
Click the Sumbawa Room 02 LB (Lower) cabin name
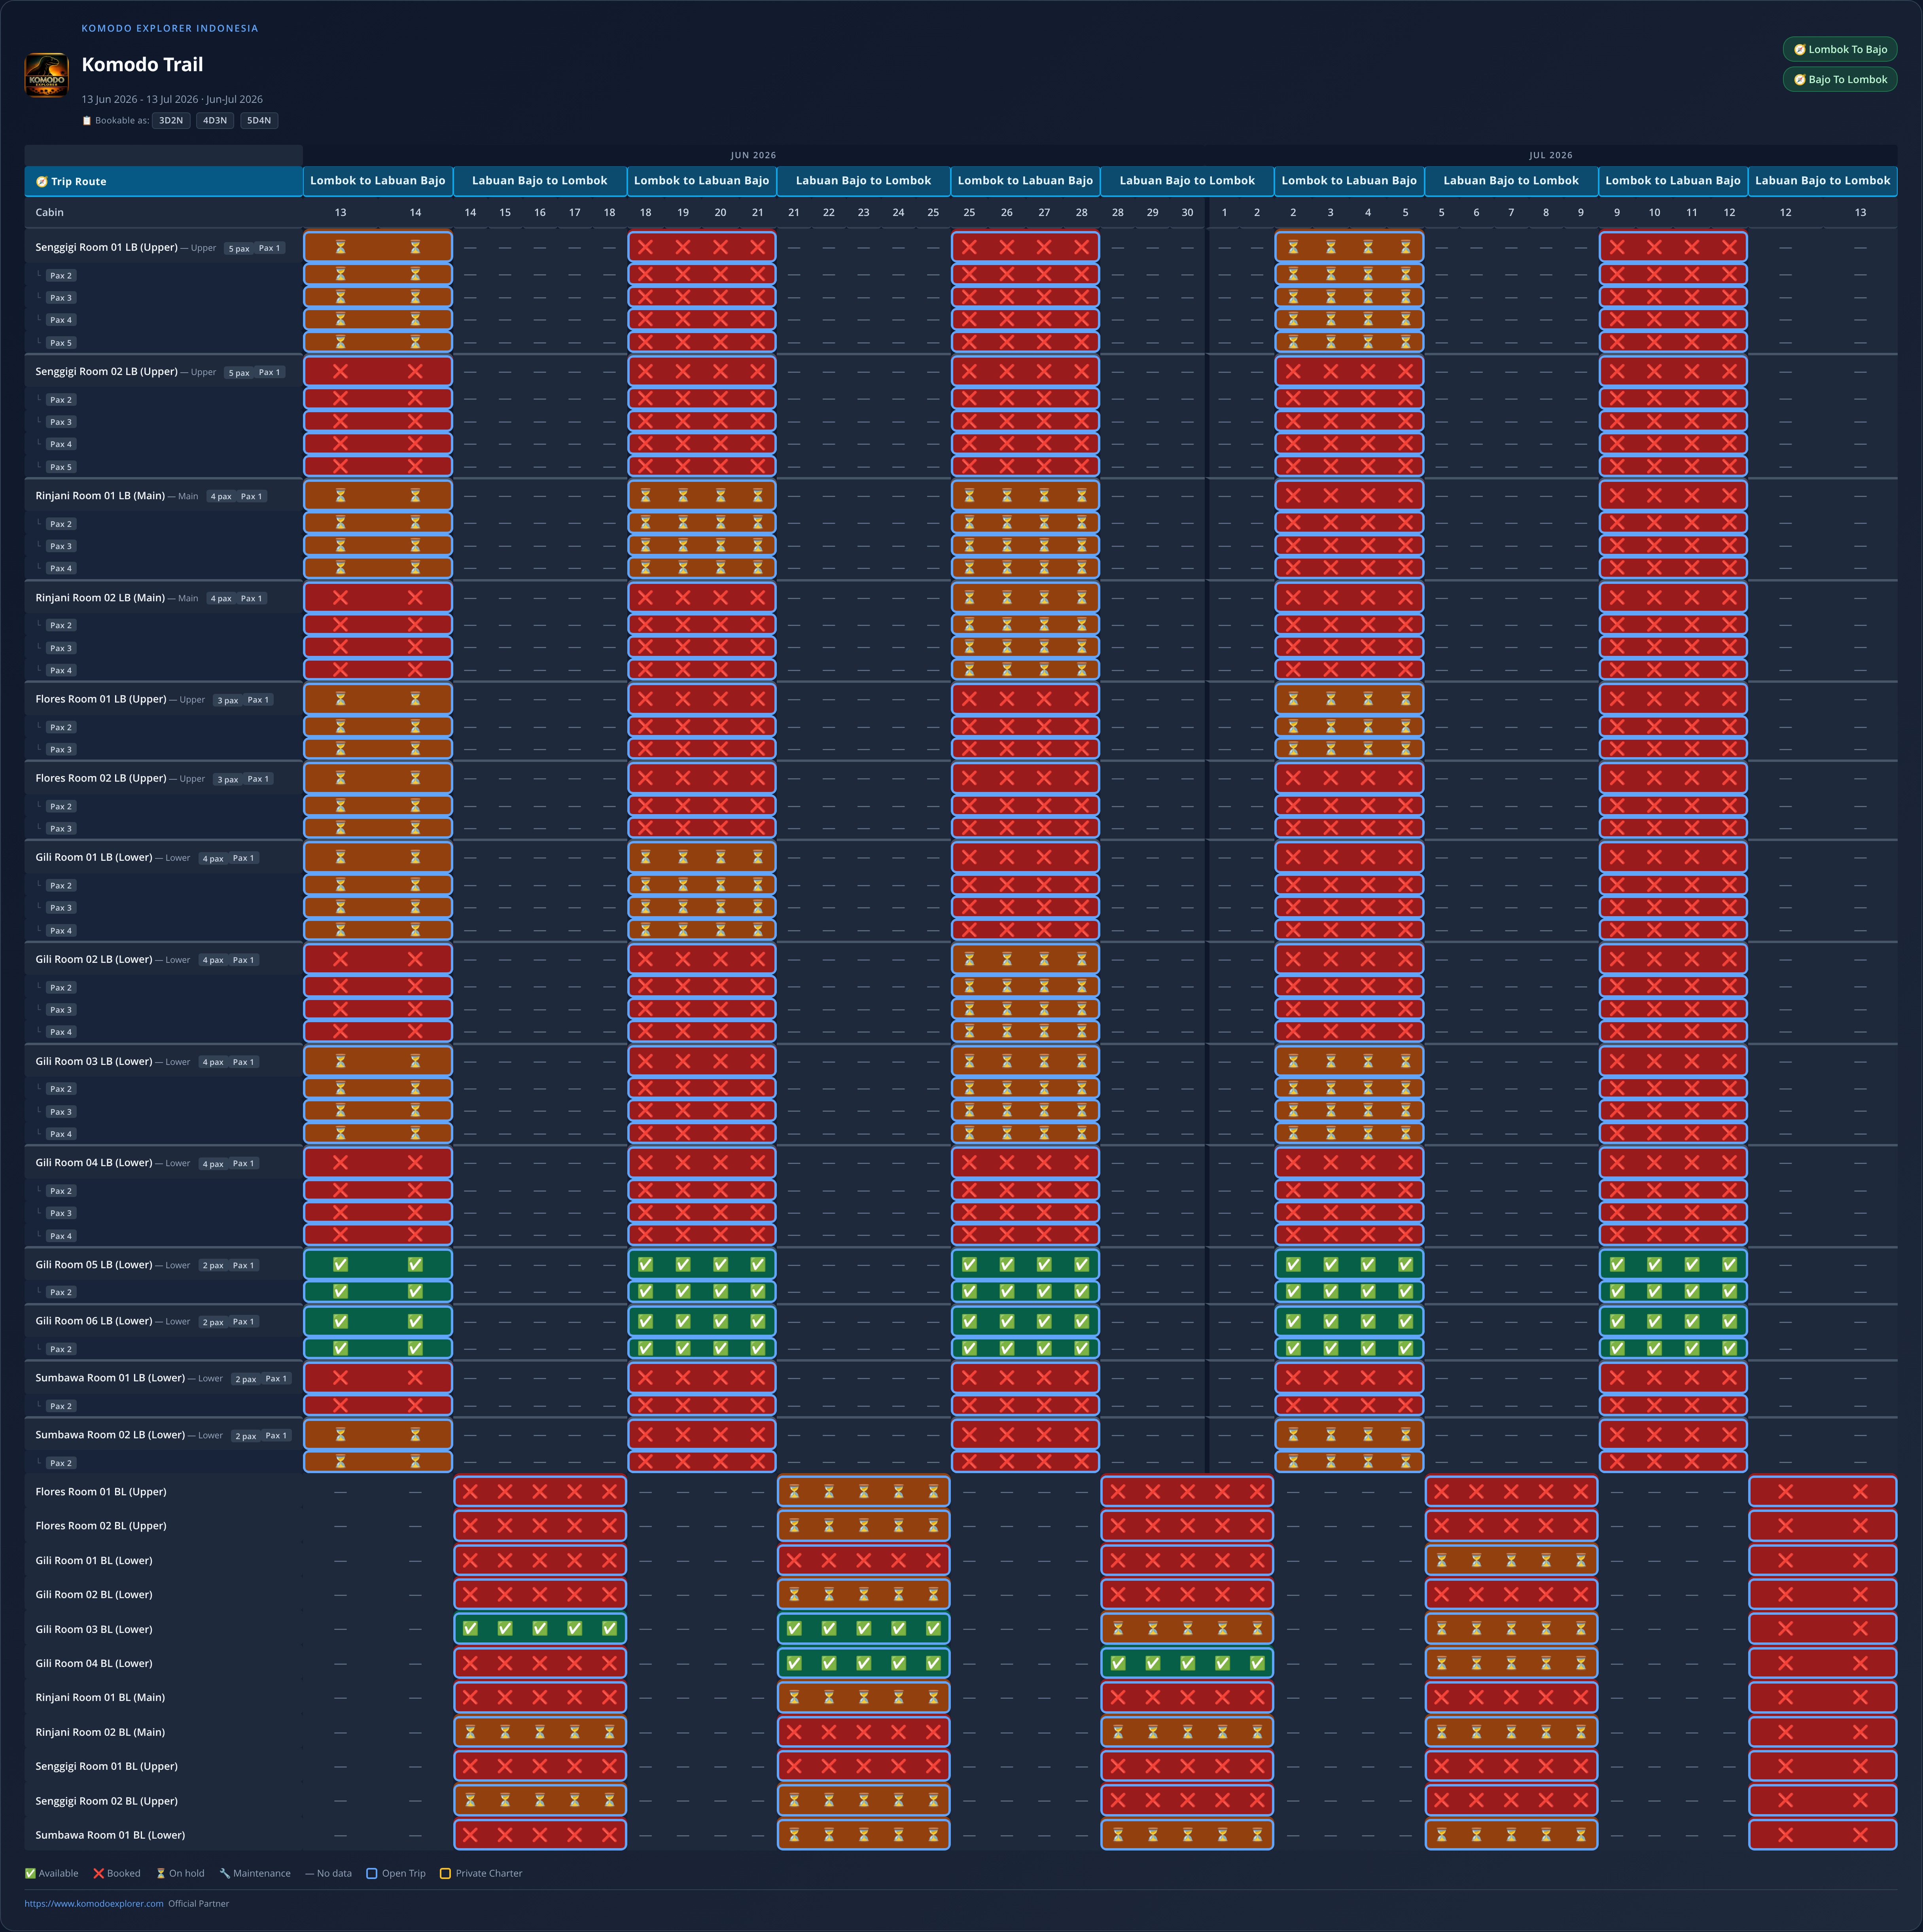pyautogui.click(x=110, y=1435)
